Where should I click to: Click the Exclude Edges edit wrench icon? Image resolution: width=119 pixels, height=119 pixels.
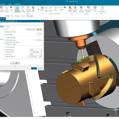point(41,34)
